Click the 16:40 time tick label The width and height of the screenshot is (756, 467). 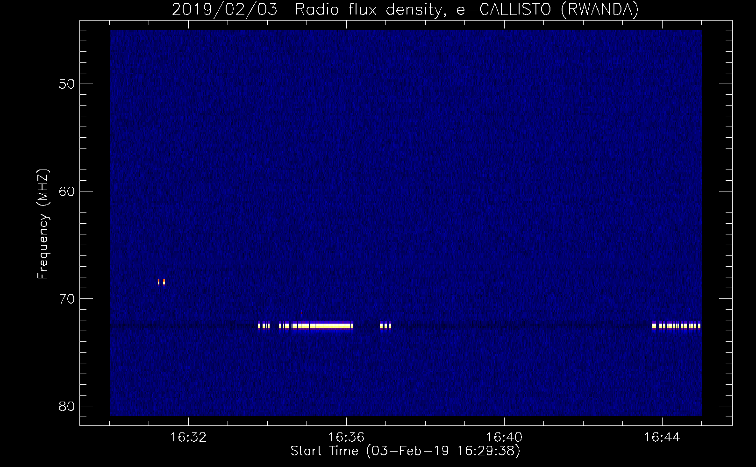pos(504,438)
